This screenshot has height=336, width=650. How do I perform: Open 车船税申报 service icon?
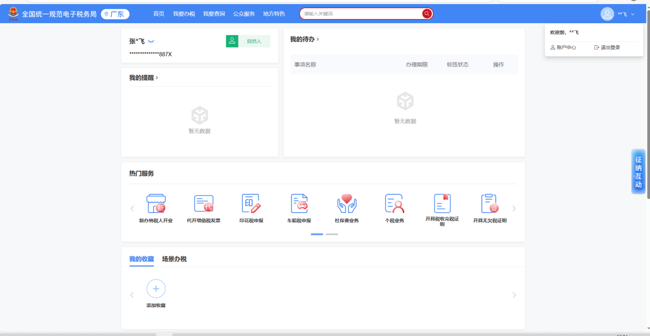click(299, 204)
